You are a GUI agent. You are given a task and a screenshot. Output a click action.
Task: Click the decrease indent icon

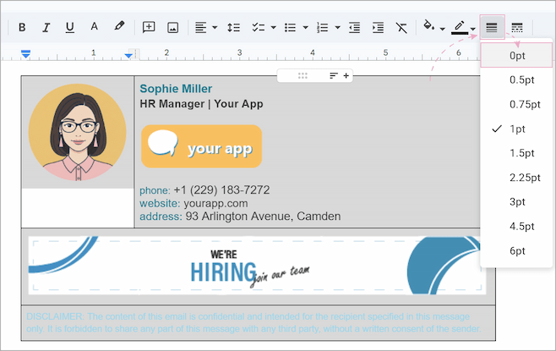354,27
